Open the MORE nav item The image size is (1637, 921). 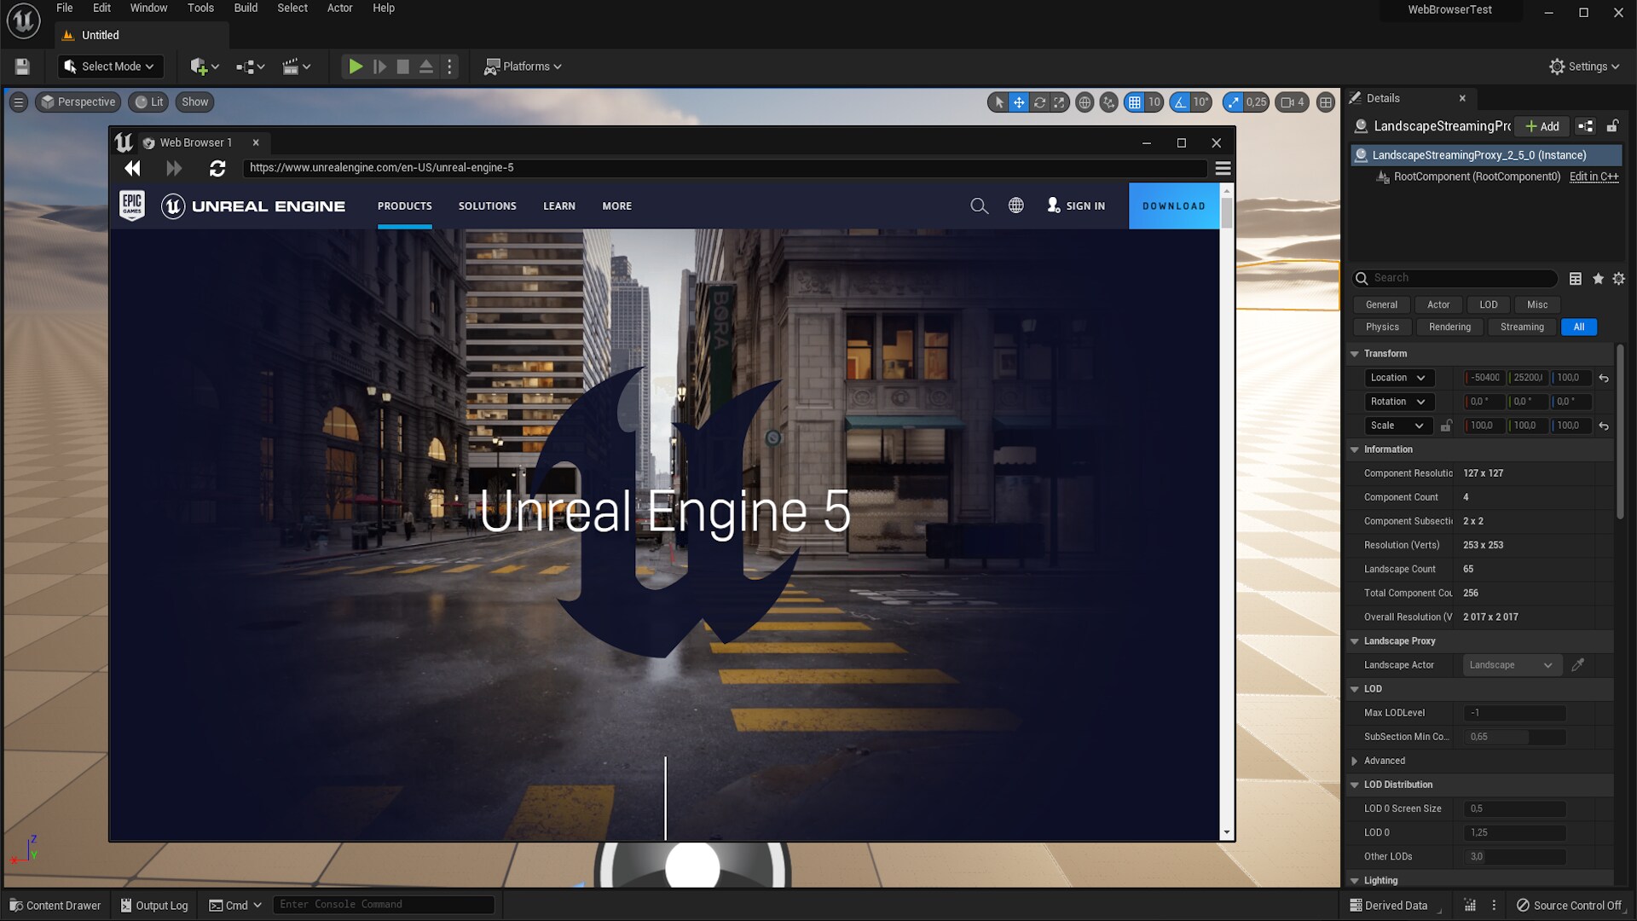point(616,206)
